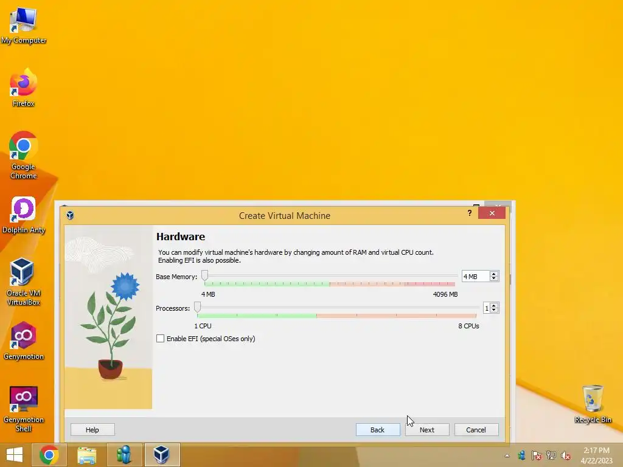
Task: Decrease Base Memory with down spinner arrow
Action: tap(494, 278)
